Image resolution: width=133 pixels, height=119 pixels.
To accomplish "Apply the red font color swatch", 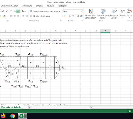I will pos(5,16).
